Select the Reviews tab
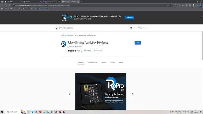This screenshot has height=114, width=203. (x=104, y=63)
